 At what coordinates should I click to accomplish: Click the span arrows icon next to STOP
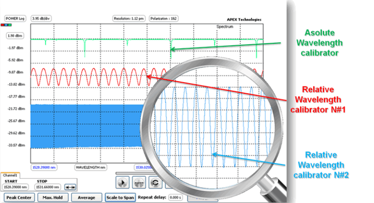[x=71, y=187]
